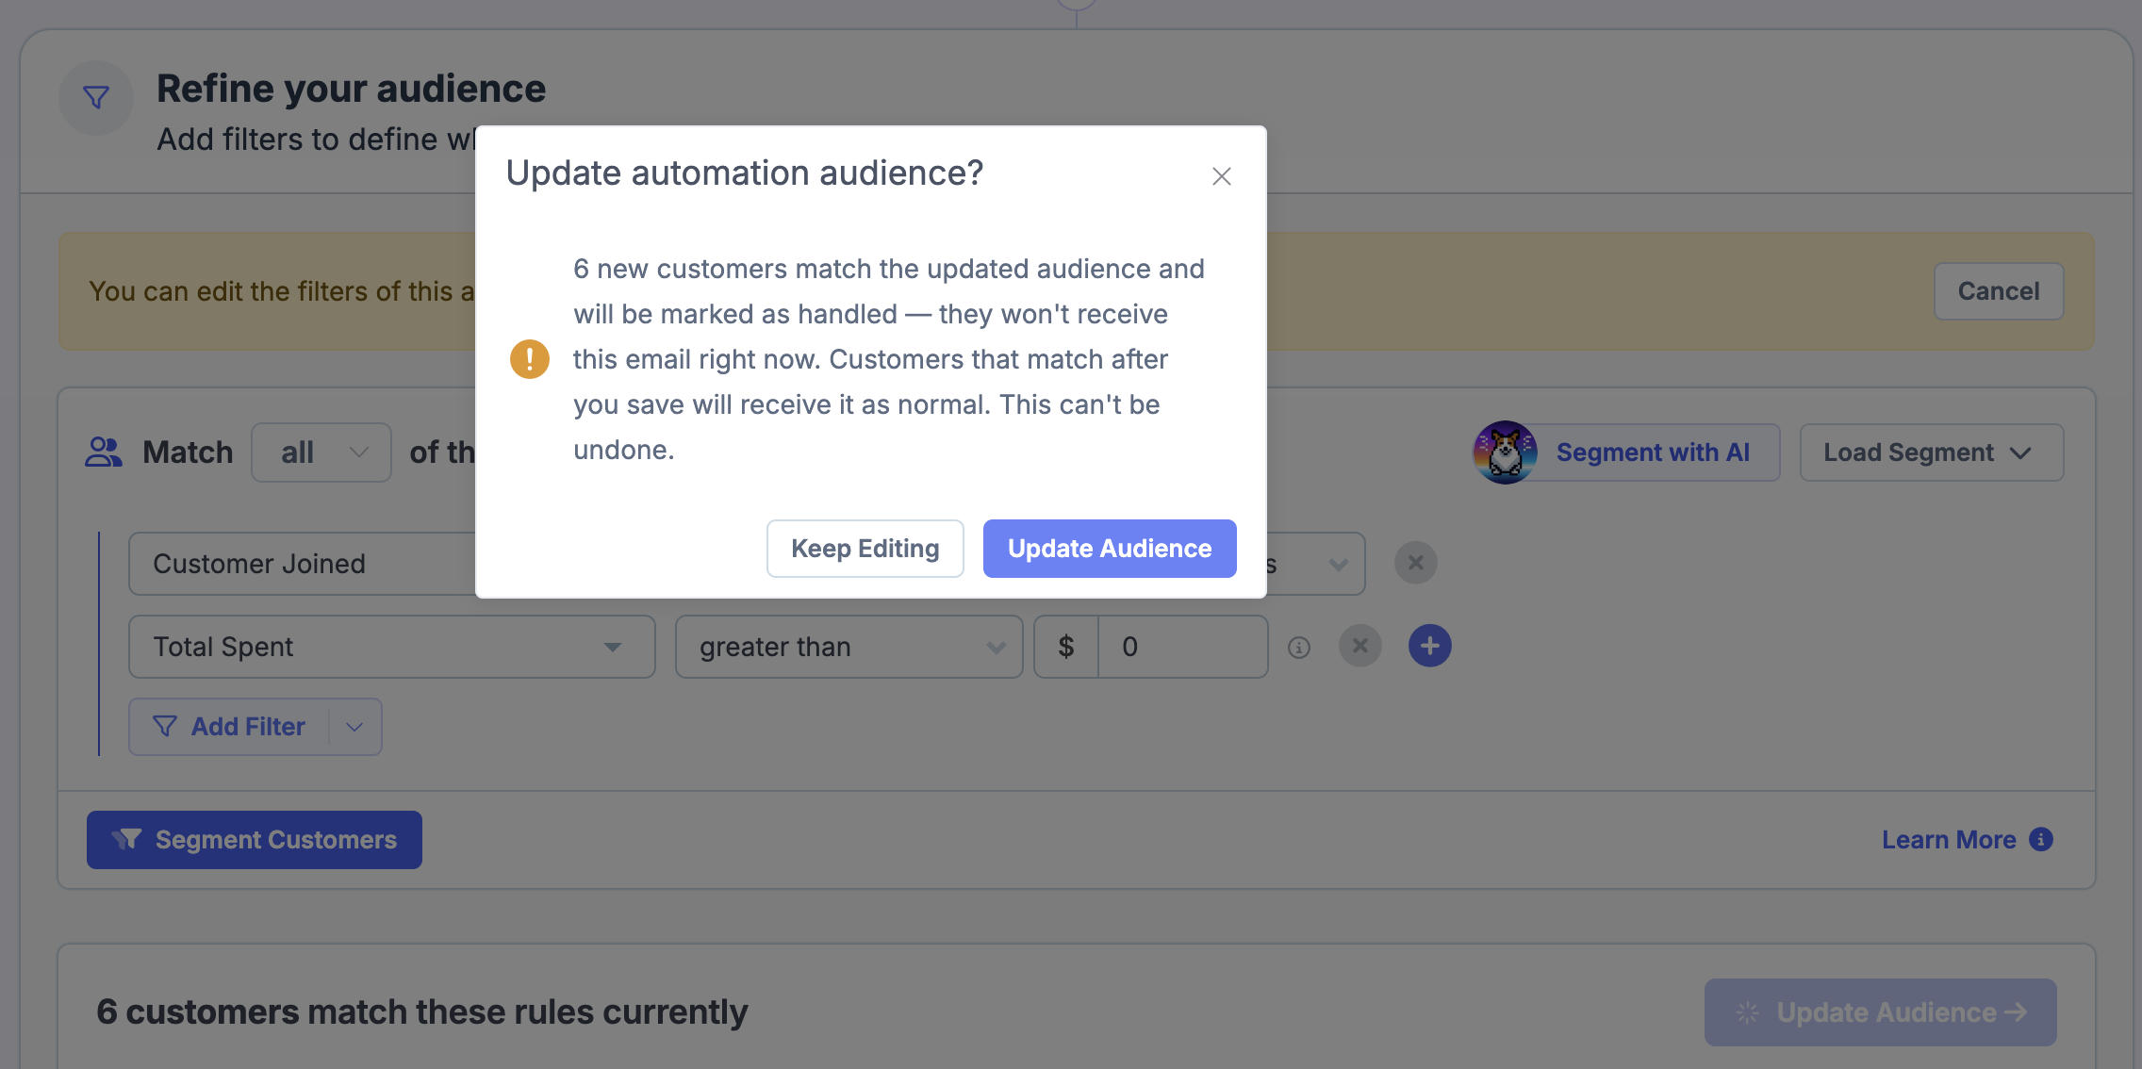Click the people icon beside Match
The width and height of the screenshot is (2142, 1069).
104,452
